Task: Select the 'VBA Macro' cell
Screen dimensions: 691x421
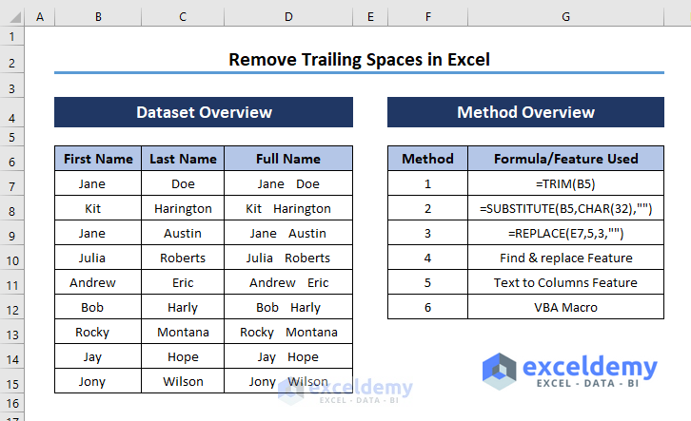Action: point(566,307)
